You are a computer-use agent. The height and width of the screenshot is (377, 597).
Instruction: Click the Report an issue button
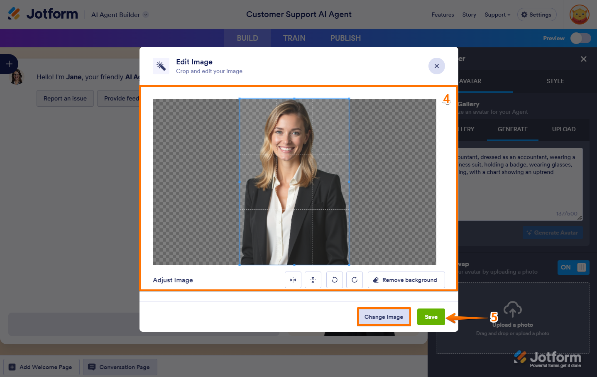tap(65, 98)
